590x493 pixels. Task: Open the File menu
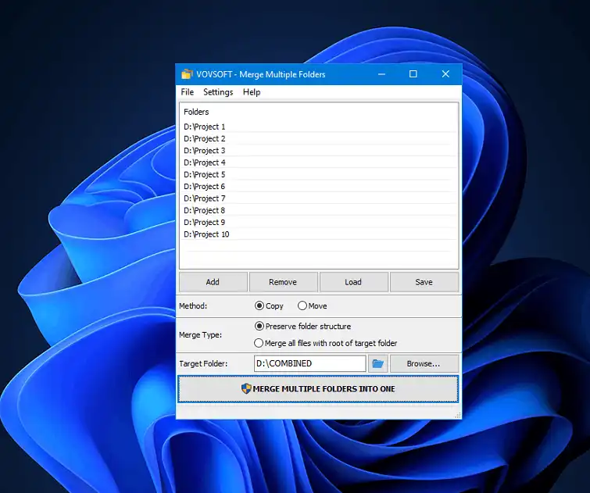(188, 92)
